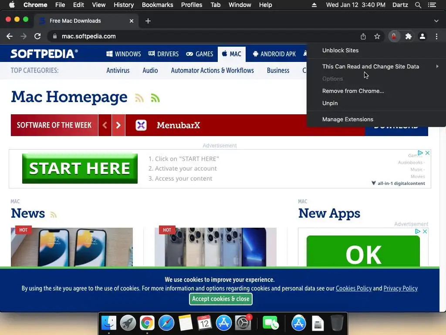446x335 pixels.
Task: Open Notes from the Dock
Action: [x=186, y=323]
